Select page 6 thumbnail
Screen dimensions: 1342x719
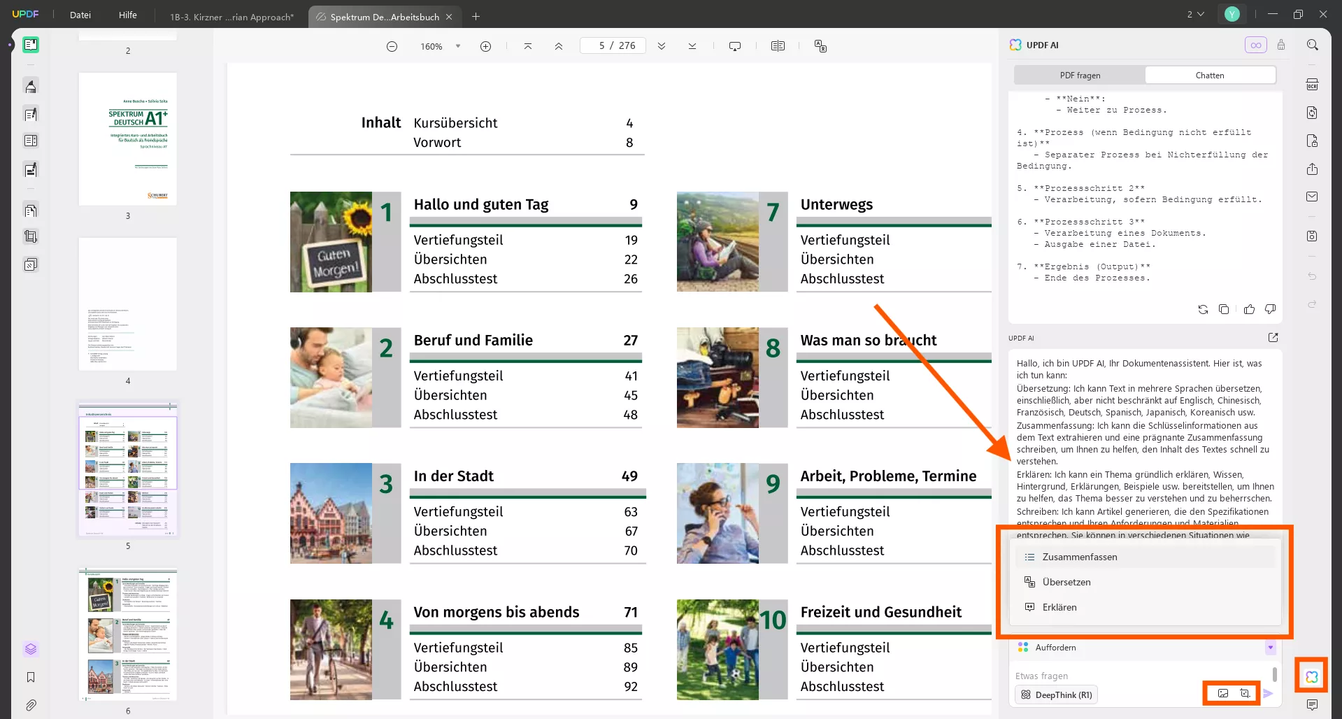[128, 634]
